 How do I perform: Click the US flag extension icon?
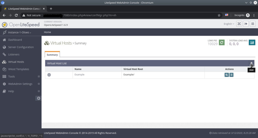pos(227,15)
